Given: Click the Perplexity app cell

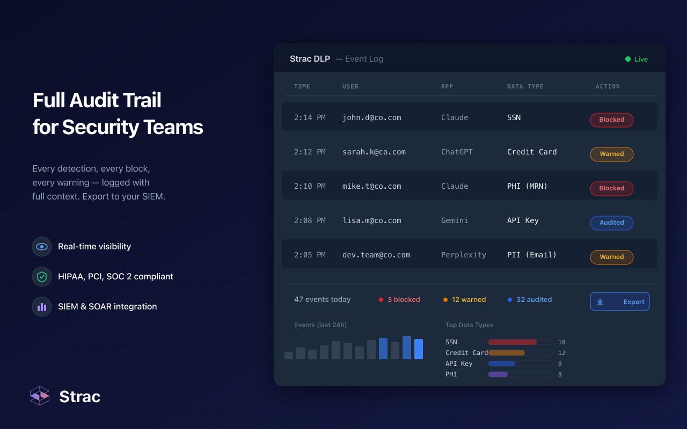Looking at the screenshot, I should (x=464, y=255).
